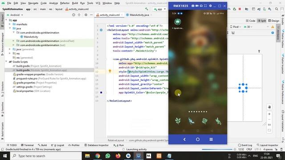Collapse the app module tree node

[x=6, y=20]
